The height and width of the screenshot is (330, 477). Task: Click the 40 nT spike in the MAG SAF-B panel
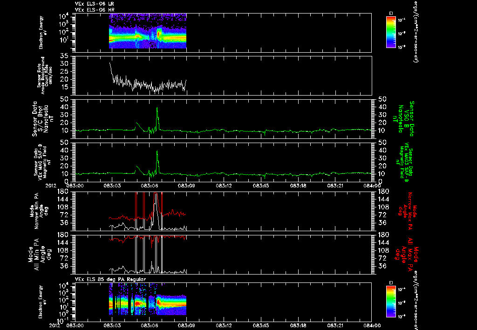click(x=157, y=152)
